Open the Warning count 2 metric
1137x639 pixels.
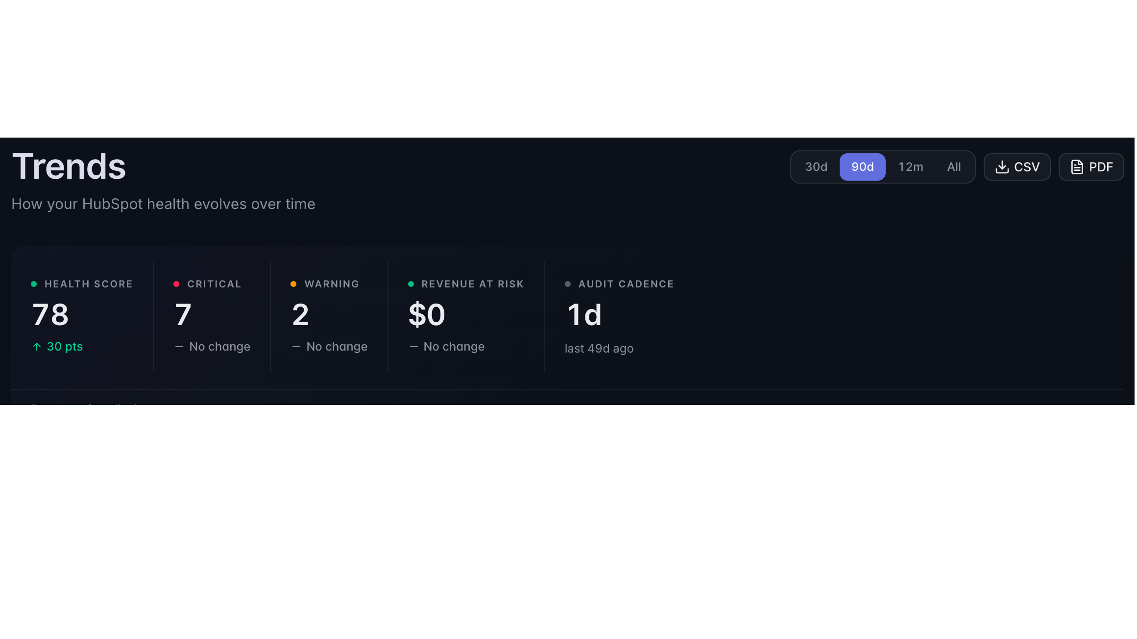point(301,315)
